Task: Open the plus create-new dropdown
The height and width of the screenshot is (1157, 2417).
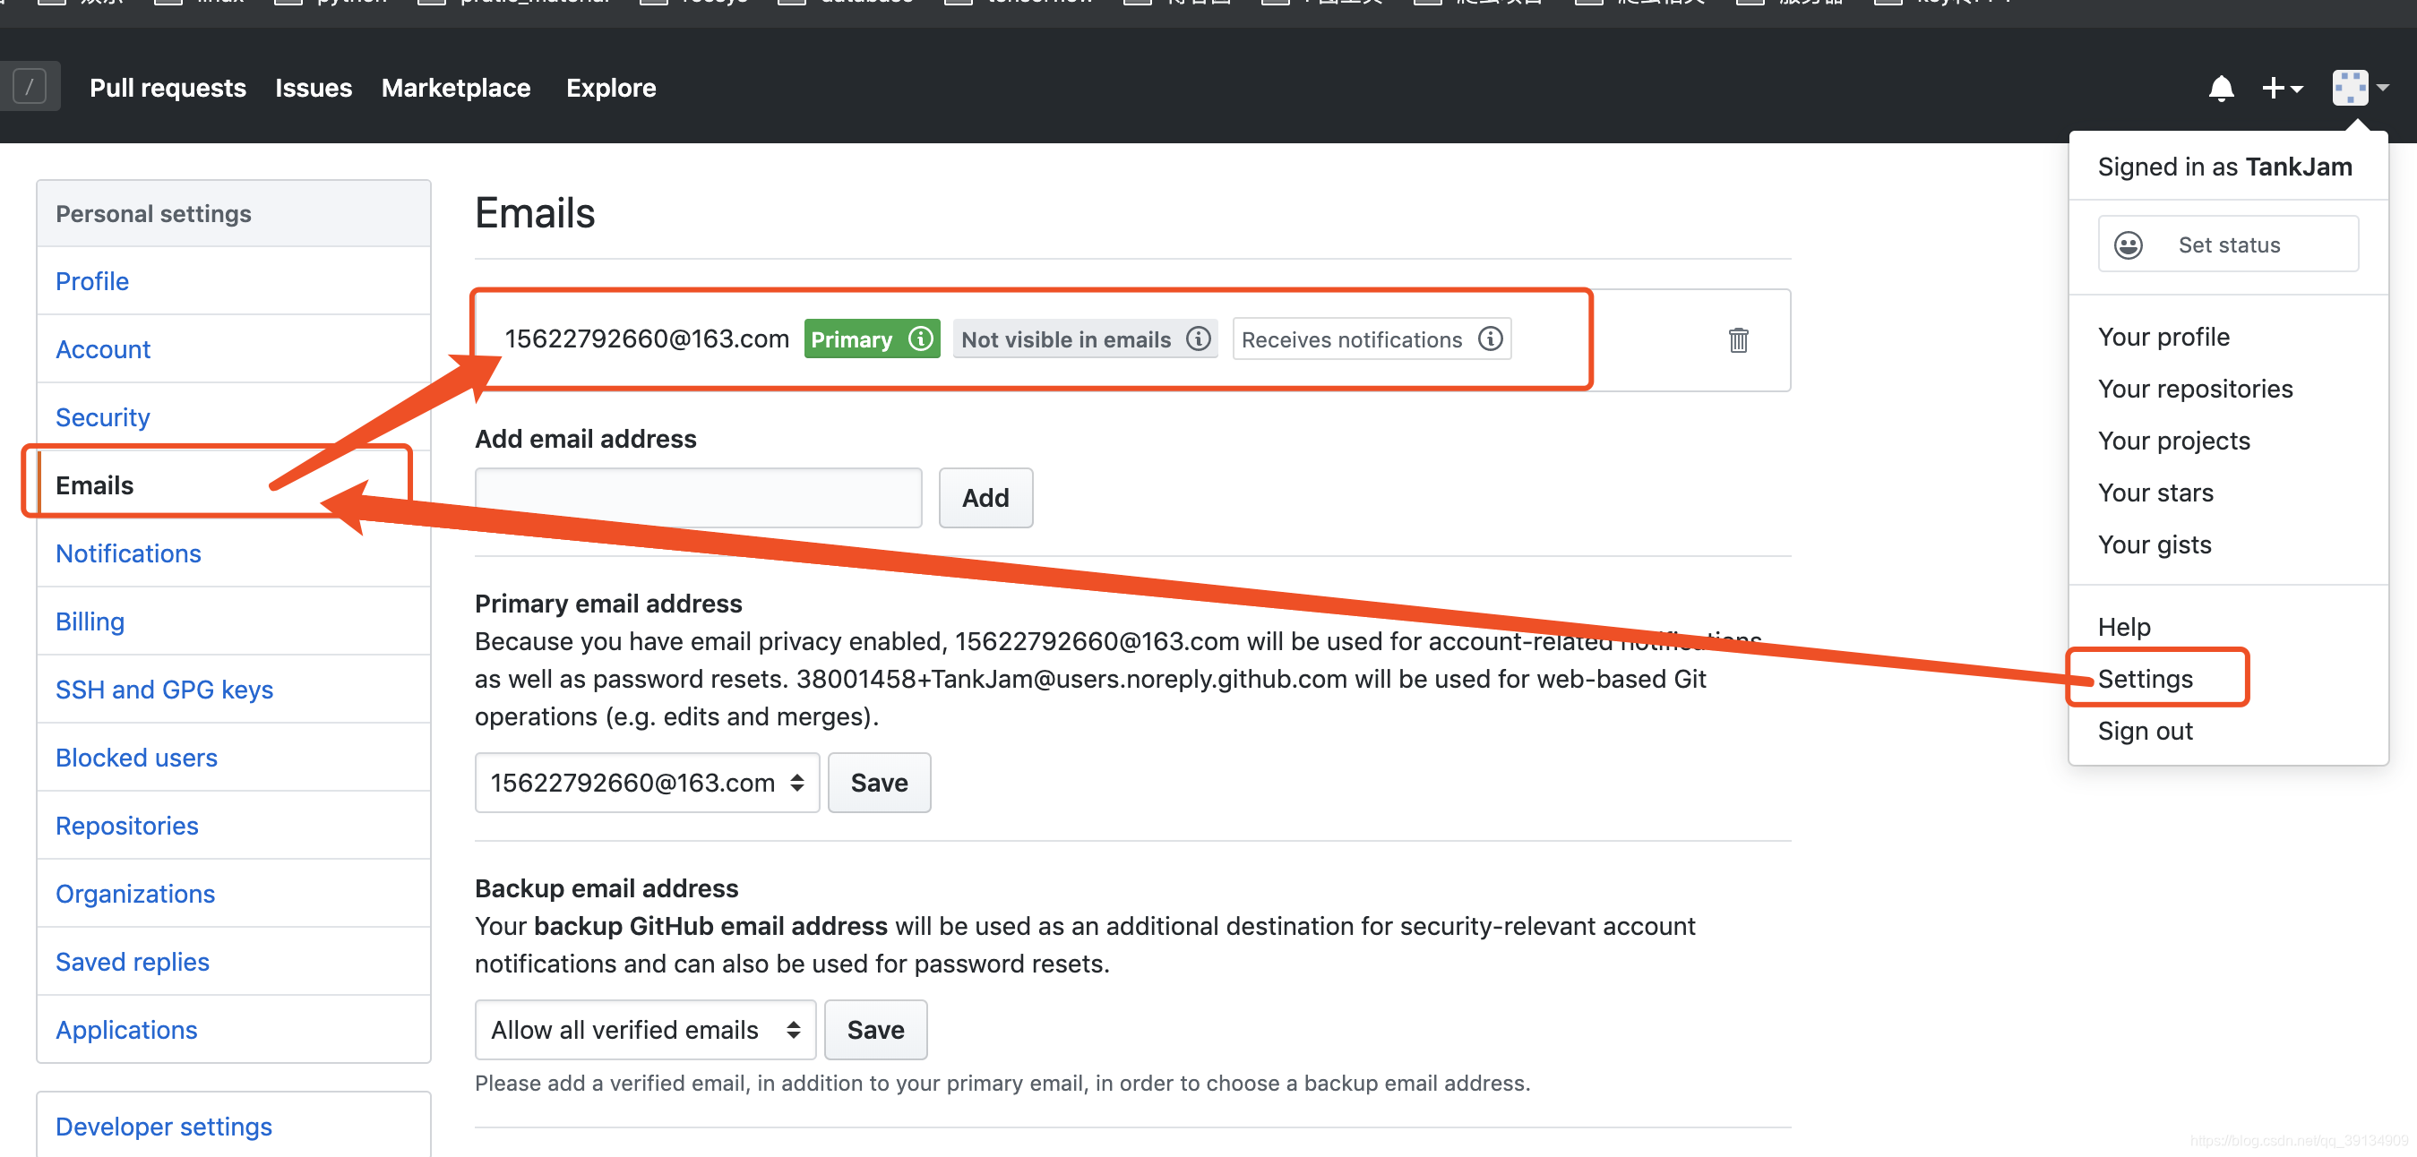Action: (2282, 88)
